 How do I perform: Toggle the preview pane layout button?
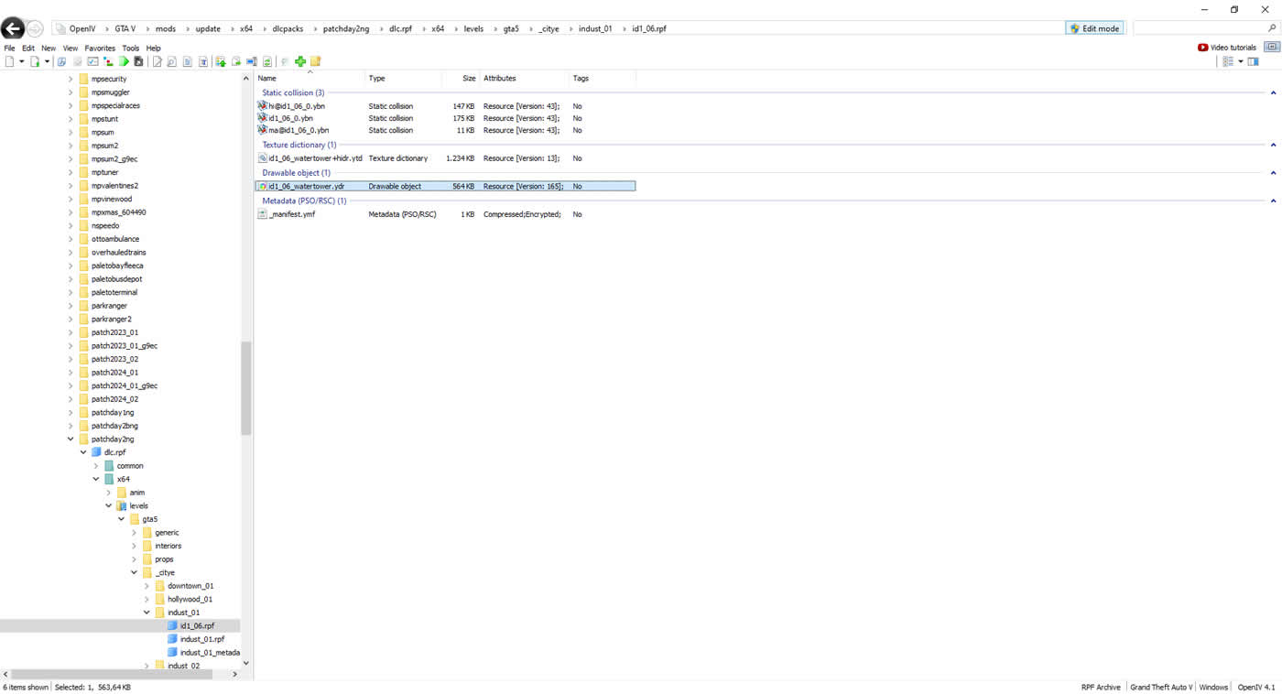pyautogui.click(x=1254, y=62)
